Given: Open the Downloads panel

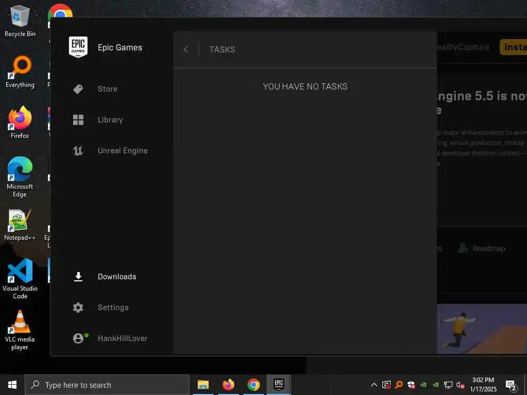Looking at the screenshot, I should coord(117,277).
